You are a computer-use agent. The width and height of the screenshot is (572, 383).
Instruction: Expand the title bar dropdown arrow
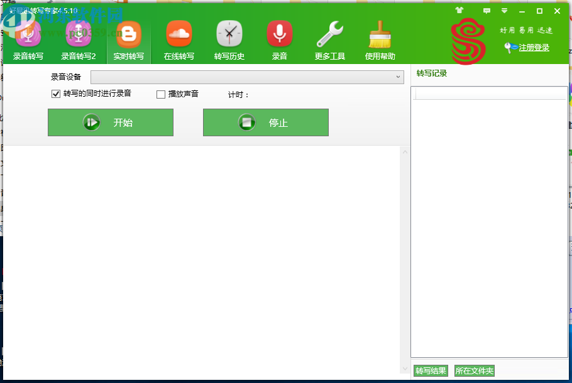coord(503,11)
